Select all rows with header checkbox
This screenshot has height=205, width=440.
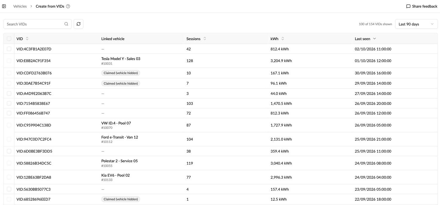(x=9, y=39)
